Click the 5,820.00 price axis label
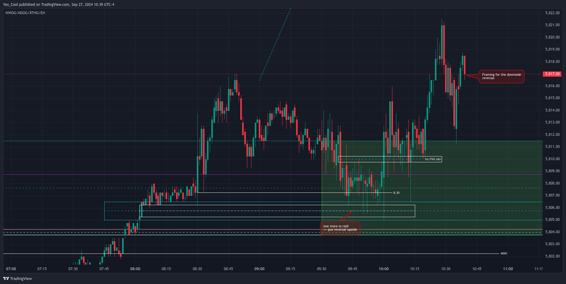 coord(552,37)
